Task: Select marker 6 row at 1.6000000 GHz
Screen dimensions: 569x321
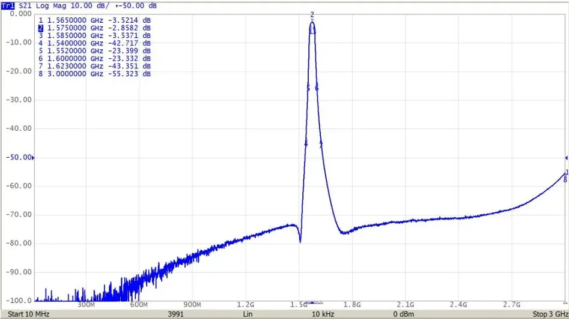Action: (x=94, y=59)
